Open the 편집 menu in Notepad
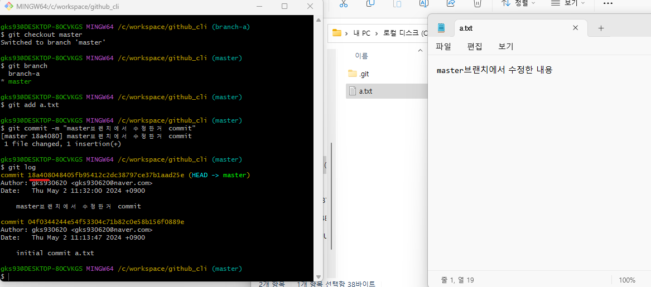Viewport: 651px width, 287px height. [x=475, y=46]
